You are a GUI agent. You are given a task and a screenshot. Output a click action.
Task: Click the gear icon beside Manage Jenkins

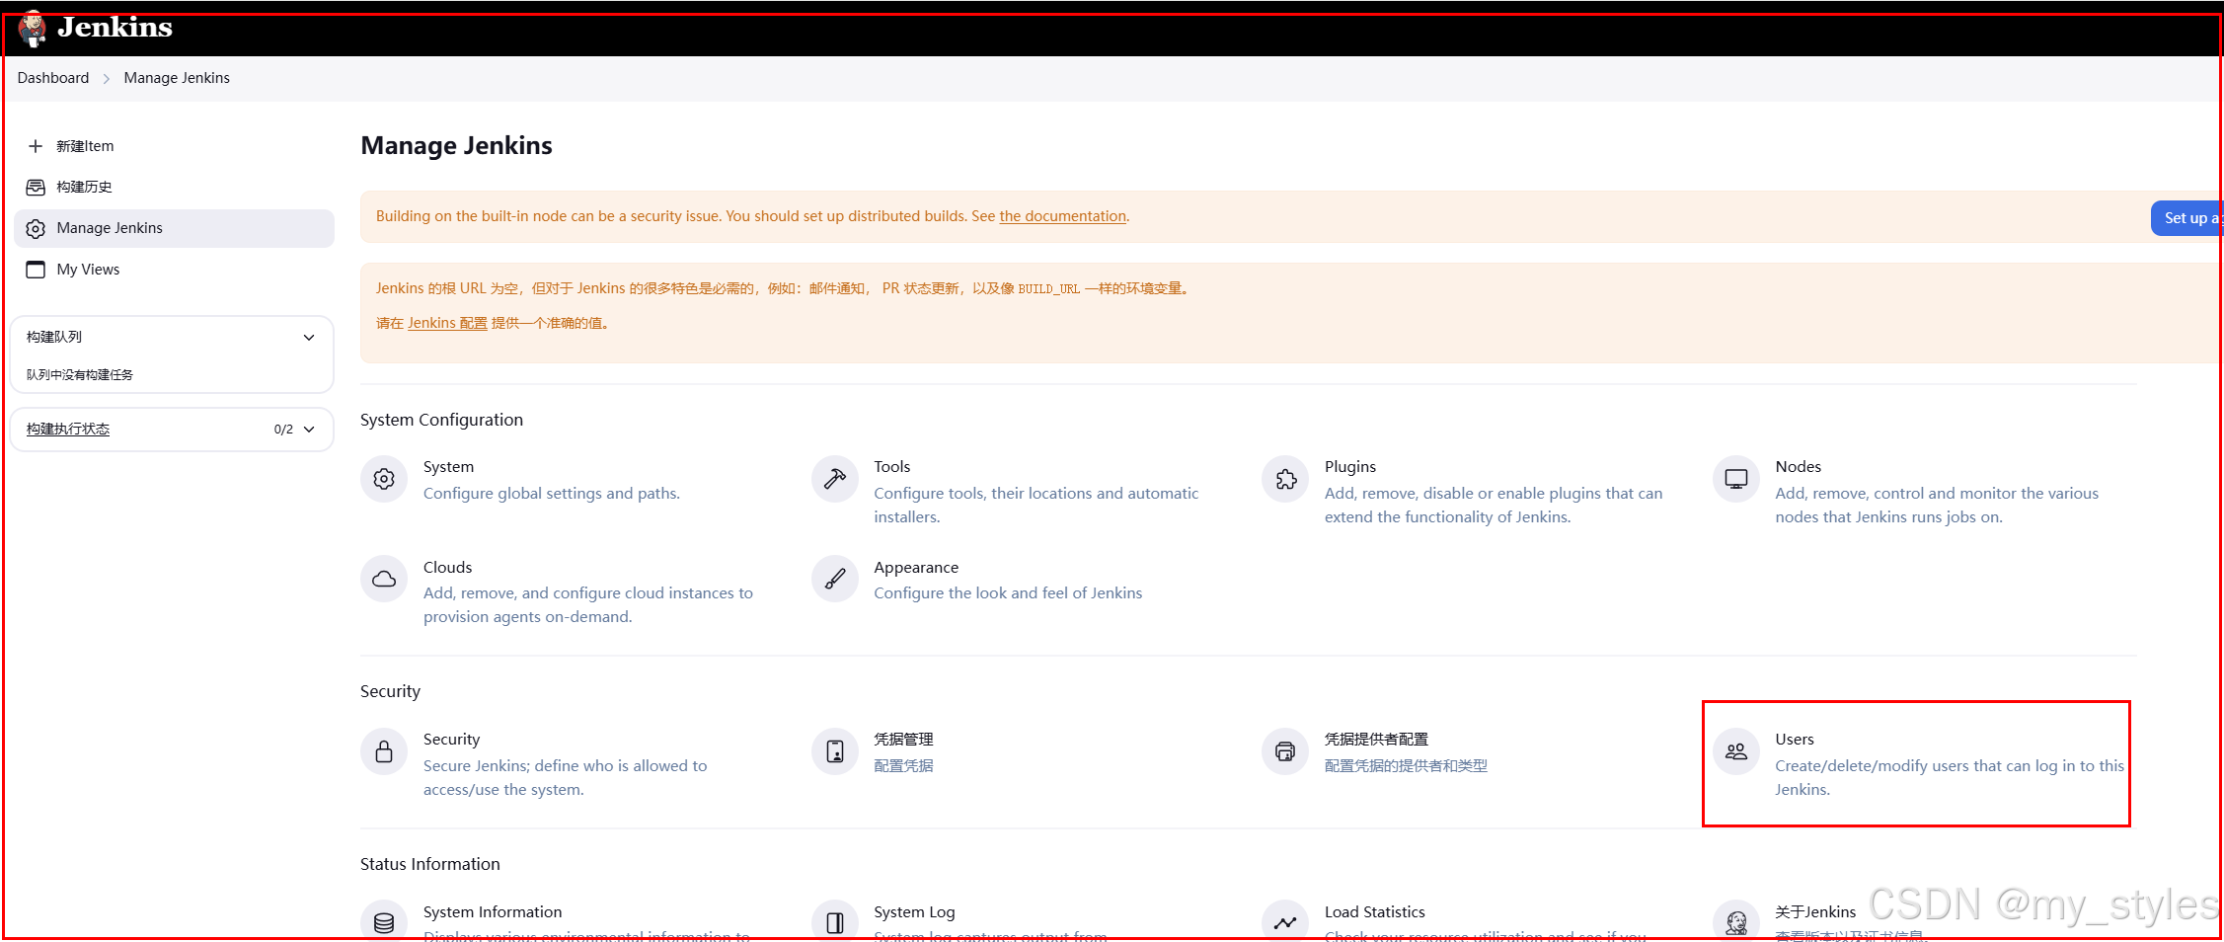tap(36, 228)
